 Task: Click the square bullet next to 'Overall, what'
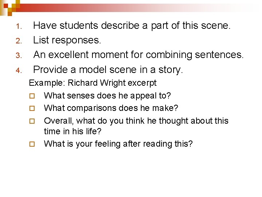pyautogui.click(x=32, y=121)
